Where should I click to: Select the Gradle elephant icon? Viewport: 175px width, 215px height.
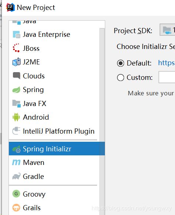pos(16,176)
